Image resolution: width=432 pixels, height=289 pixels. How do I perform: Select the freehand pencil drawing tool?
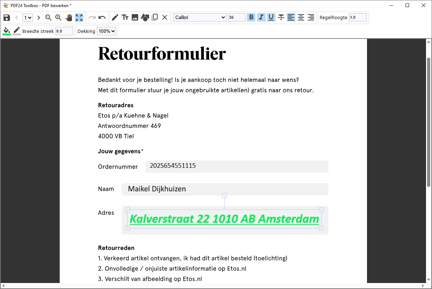tap(115, 17)
